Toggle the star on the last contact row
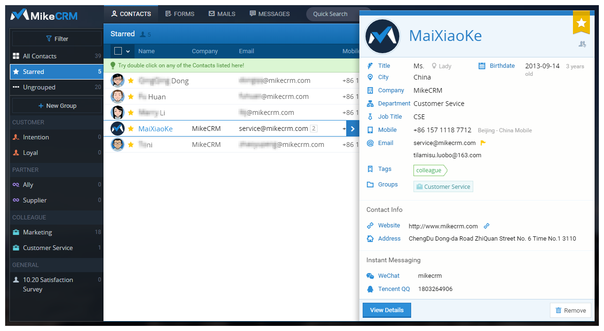604x331 pixels. point(131,145)
